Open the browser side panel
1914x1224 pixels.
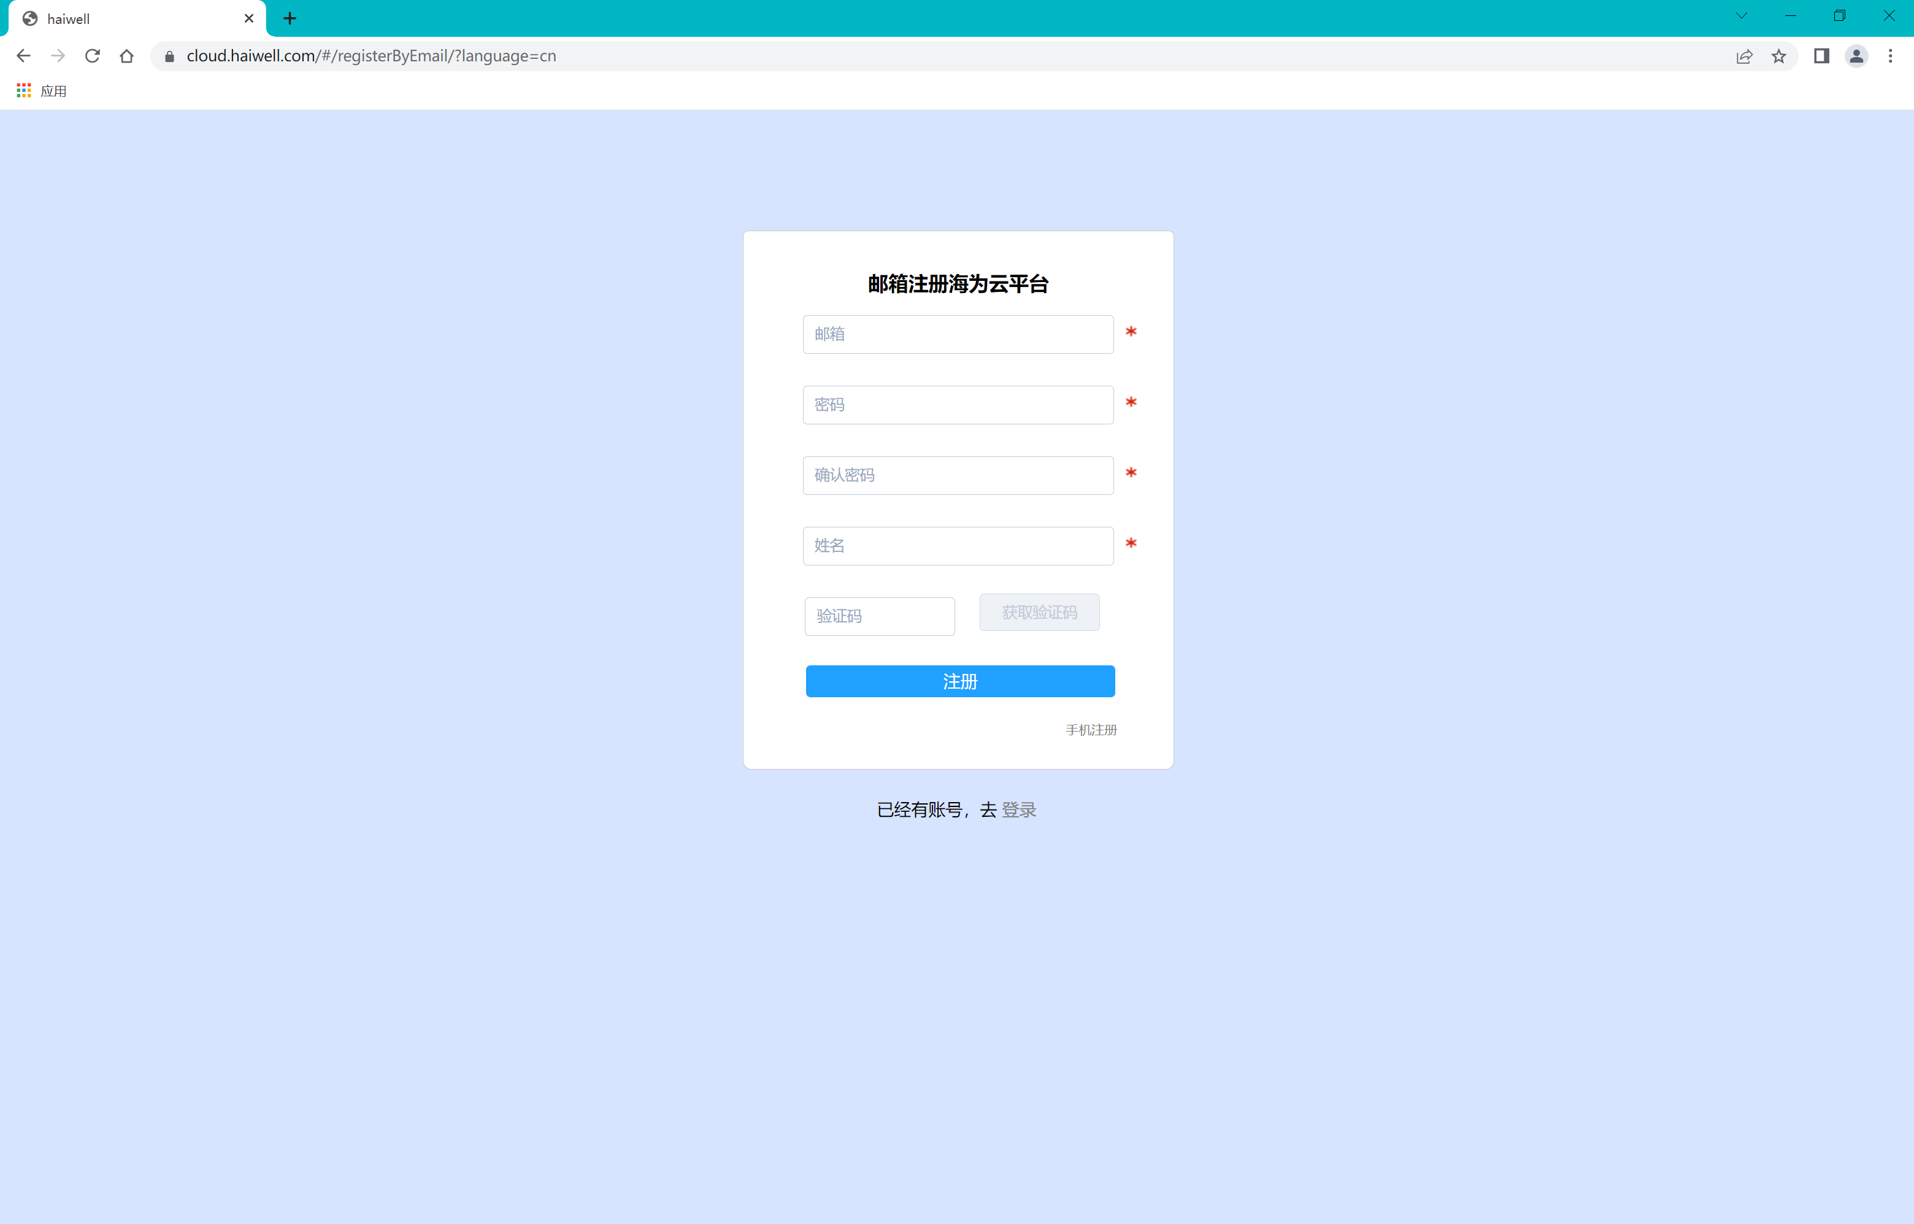coord(1822,56)
